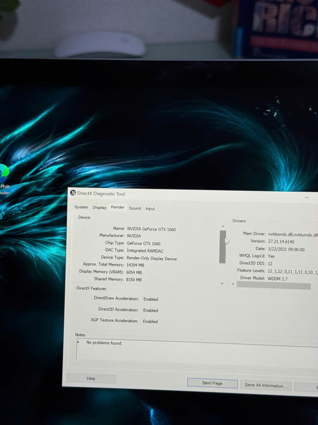Click the Direct3D Acceleration "Enabled" value
318x425 pixels.
150,310
